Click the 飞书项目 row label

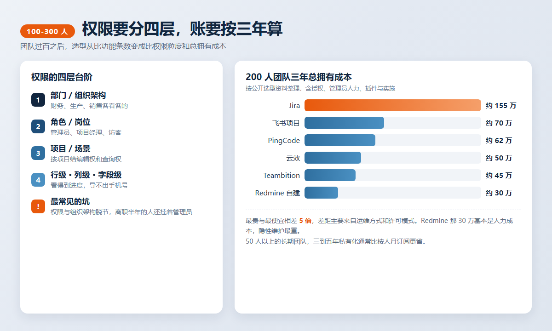coord(286,123)
